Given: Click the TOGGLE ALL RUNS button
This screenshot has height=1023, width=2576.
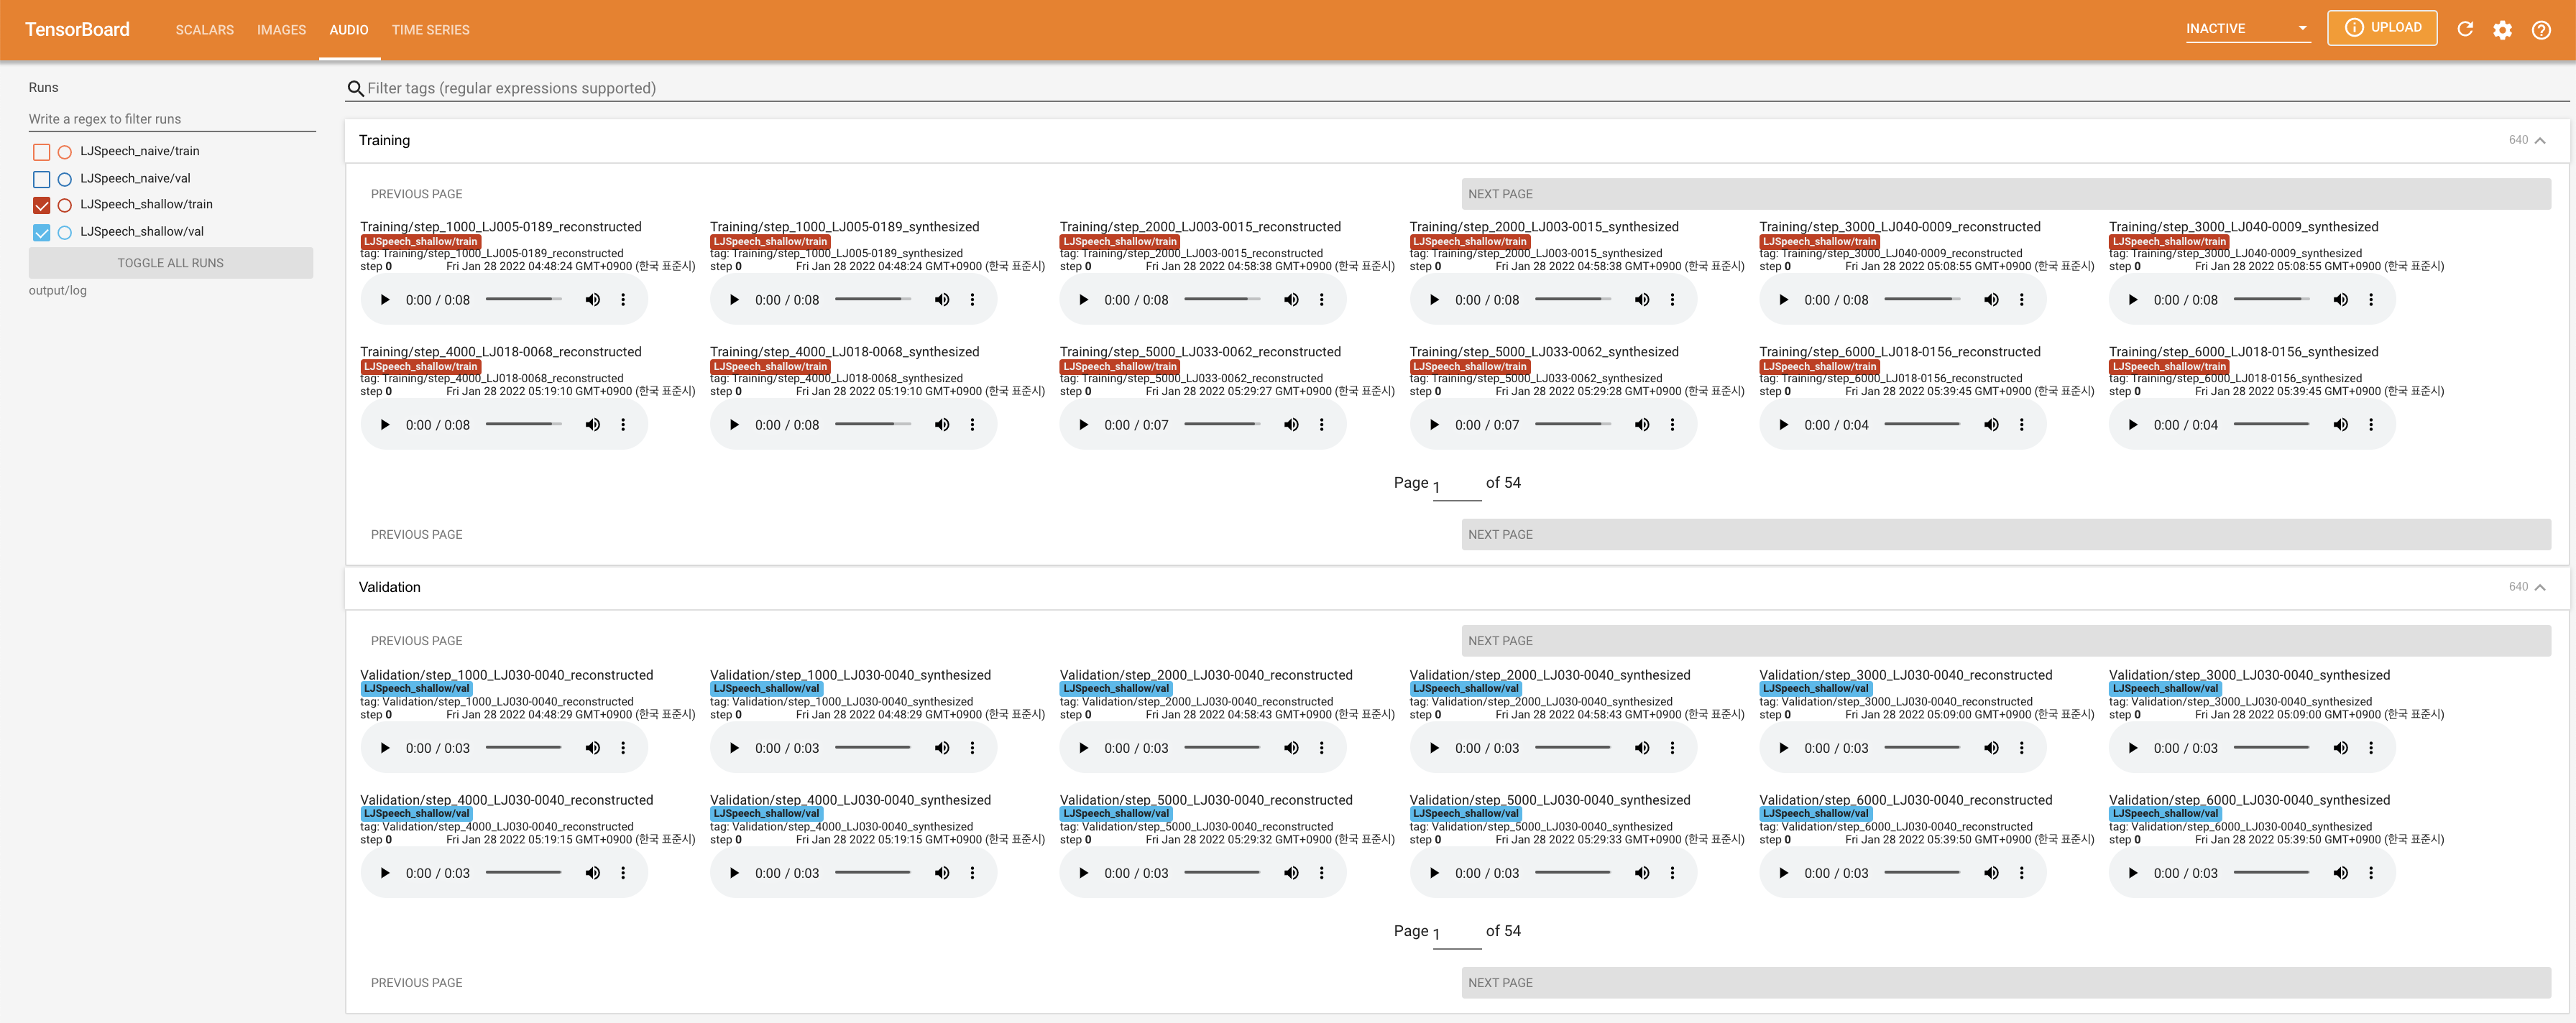Looking at the screenshot, I should pyautogui.click(x=170, y=263).
